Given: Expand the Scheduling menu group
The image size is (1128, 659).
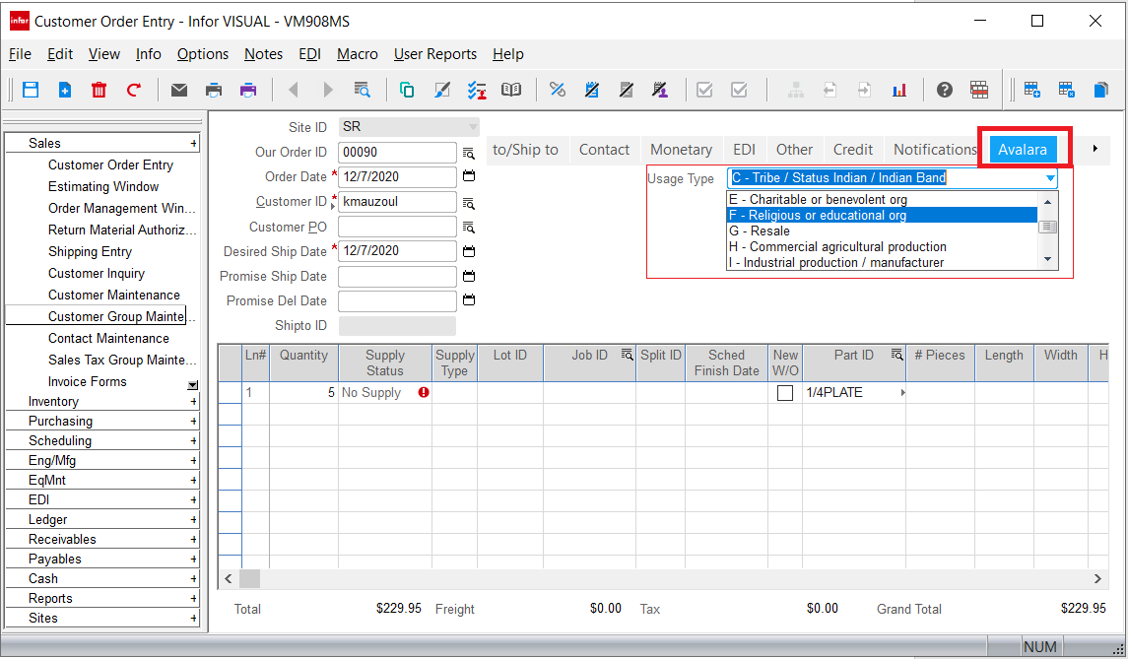Looking at the screenshot, I should coord(193,440).
